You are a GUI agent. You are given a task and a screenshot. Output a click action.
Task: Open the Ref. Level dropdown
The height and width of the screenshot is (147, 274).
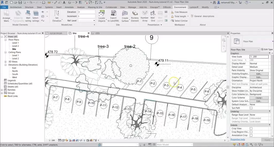tap(86, 21)
